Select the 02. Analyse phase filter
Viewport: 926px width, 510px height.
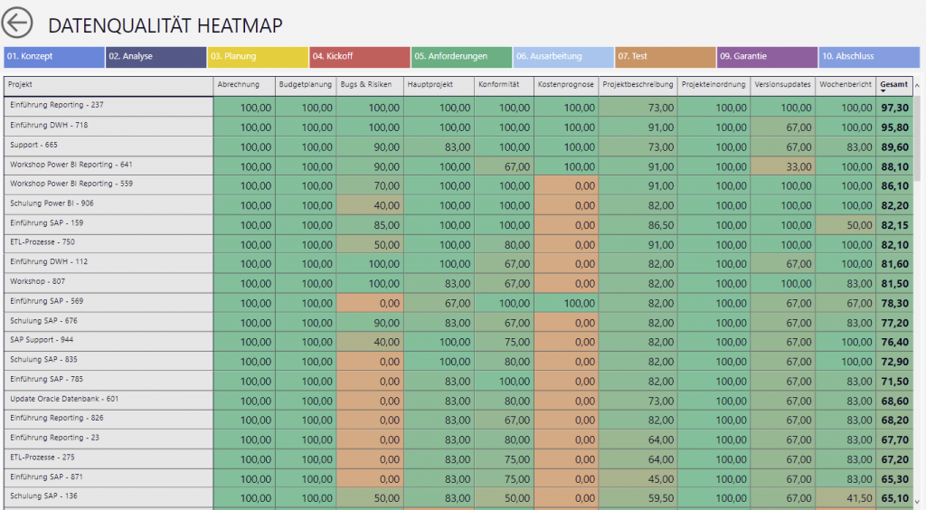156,57
